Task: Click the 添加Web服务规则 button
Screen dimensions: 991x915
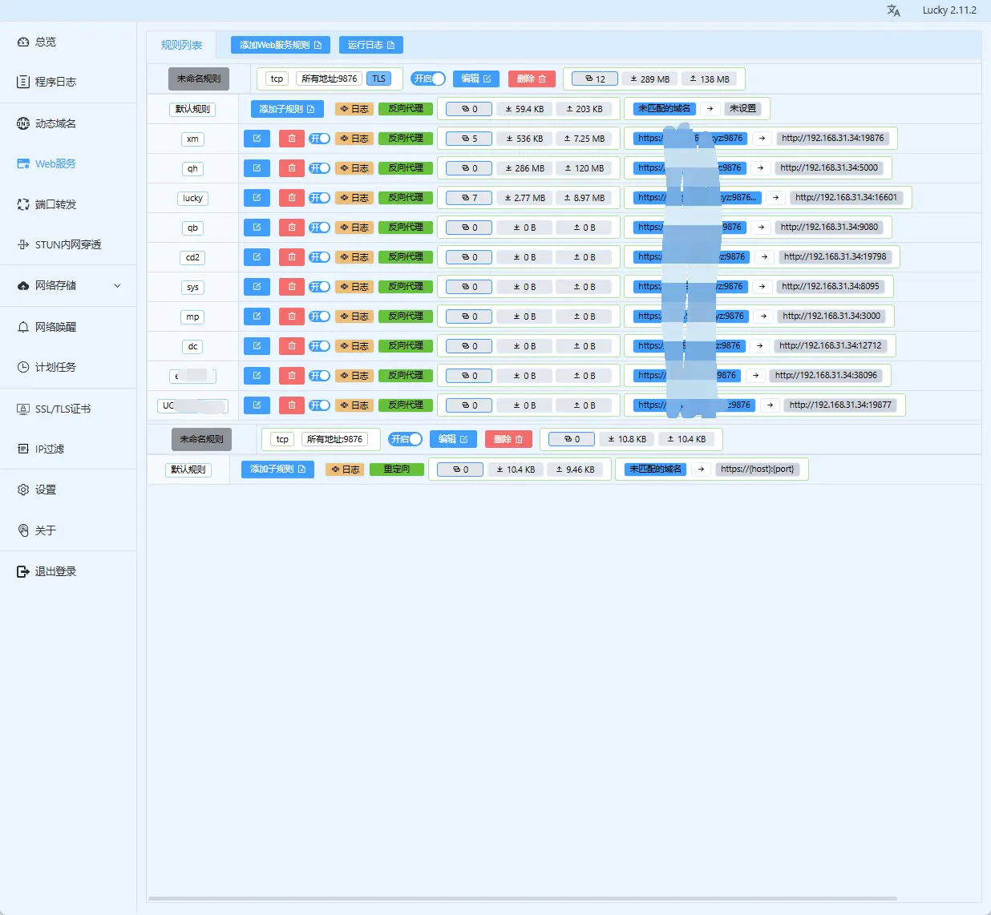Action: coord(280,46)
